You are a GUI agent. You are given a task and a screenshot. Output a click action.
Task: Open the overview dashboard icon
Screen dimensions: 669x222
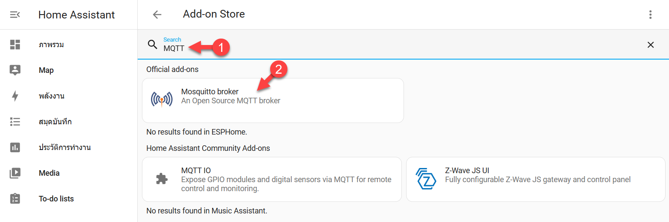click(x=15, y=45)
